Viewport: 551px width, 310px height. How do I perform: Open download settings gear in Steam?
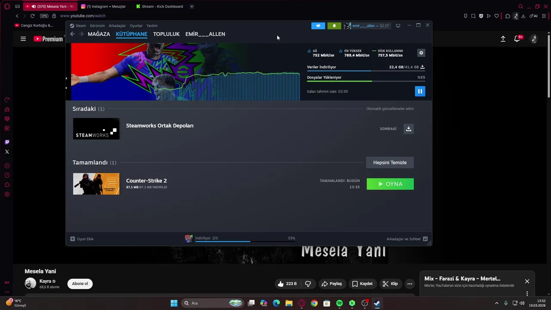point(421,53)
